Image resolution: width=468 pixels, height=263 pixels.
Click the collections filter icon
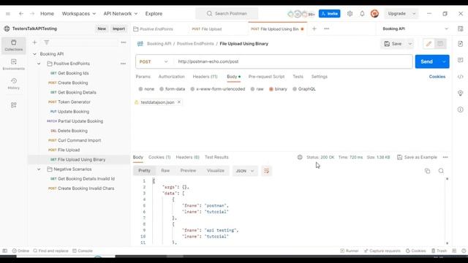[x=47, y=42]
